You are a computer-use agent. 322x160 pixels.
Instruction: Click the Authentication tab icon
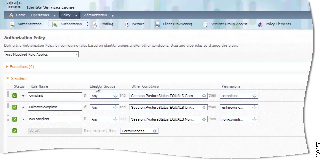click(12, 24)
